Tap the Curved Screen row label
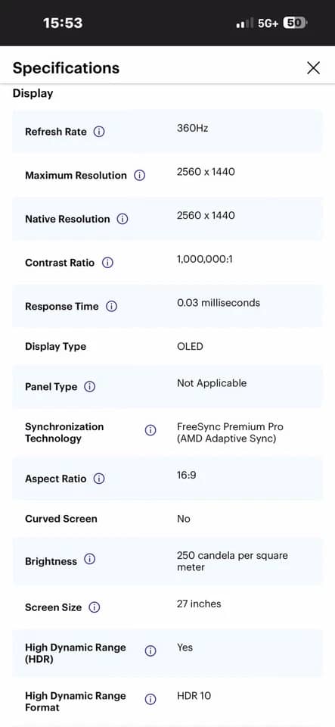Viewport: 335px width, 727px height. point(61,519)
